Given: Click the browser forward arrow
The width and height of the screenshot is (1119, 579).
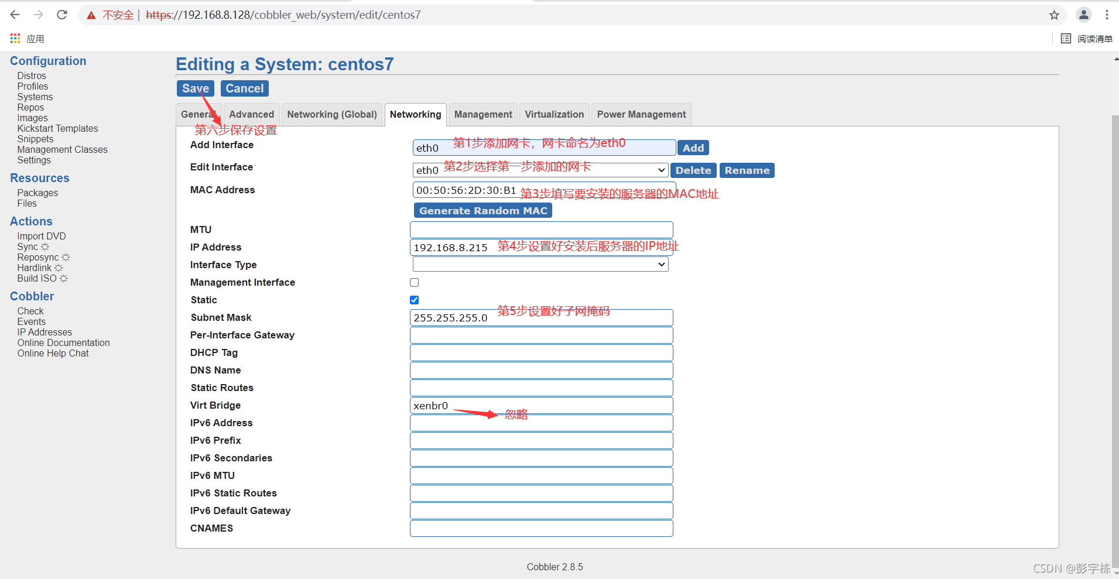Looking at the screenshot, I should [x=39, y=15].
